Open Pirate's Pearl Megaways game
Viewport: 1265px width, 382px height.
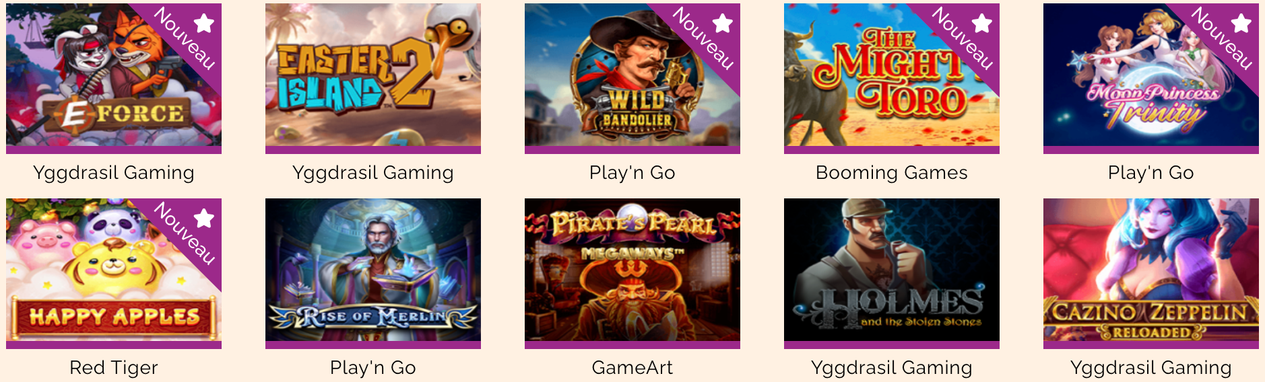point(632,270)
